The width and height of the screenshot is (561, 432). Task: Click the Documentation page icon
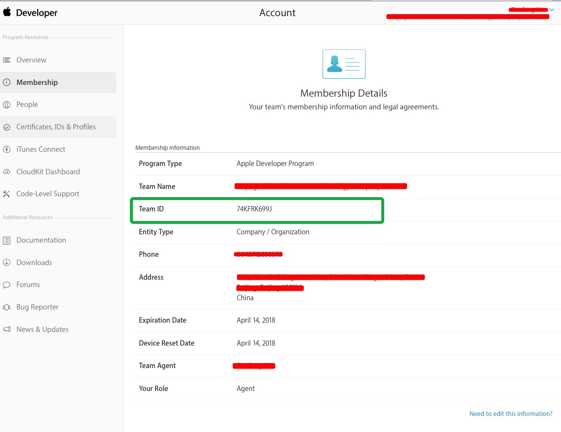6,241
